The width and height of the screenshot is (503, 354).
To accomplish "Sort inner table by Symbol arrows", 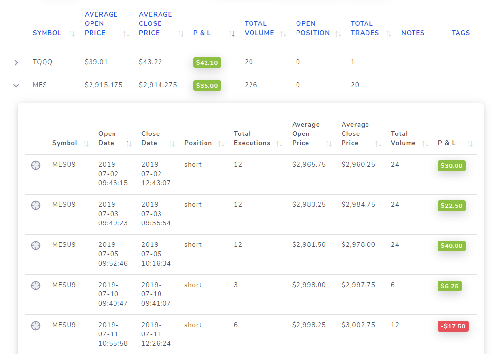I will coord(86,144).
